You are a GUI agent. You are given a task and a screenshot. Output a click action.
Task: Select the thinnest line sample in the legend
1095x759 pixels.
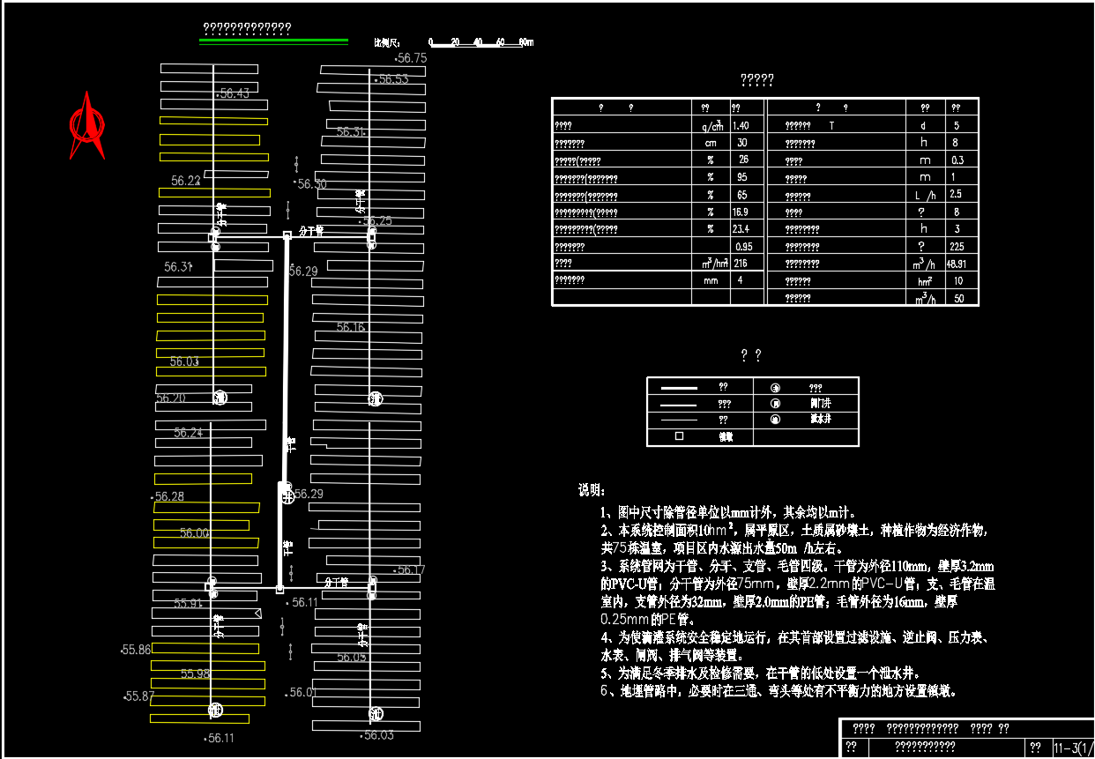679,420
